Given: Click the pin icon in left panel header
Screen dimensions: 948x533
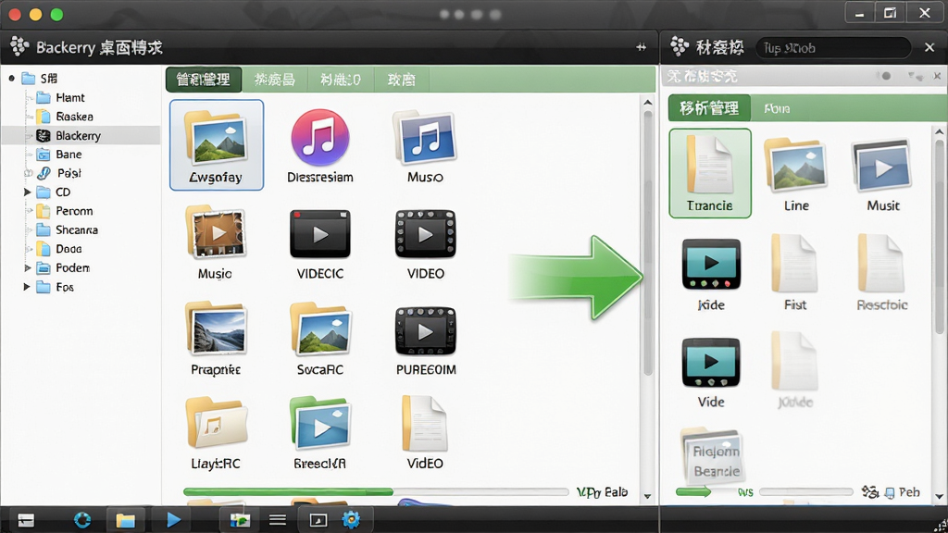Looking at the screenshot, I should (641, 47).
